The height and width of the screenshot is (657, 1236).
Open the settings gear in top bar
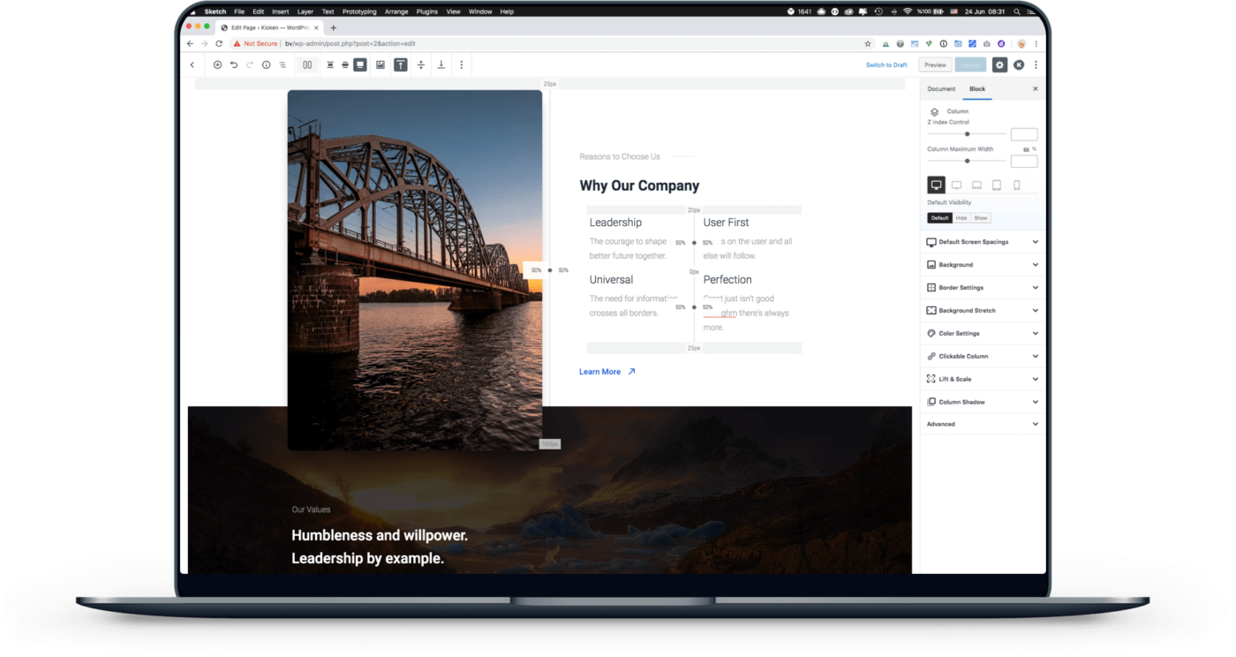pos(999,64)
